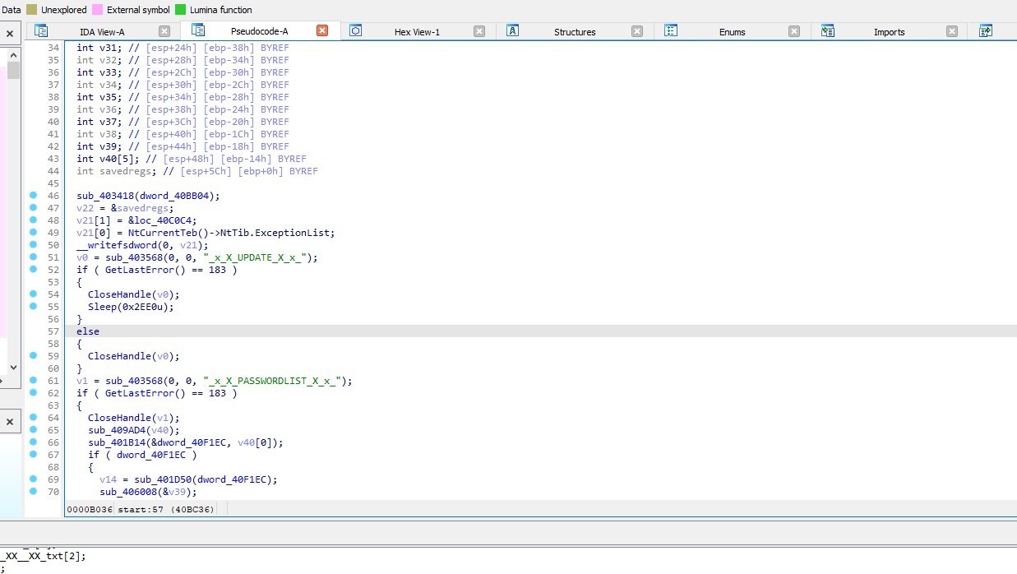Select sub_409AD4 call on line 65

point(117,430)
